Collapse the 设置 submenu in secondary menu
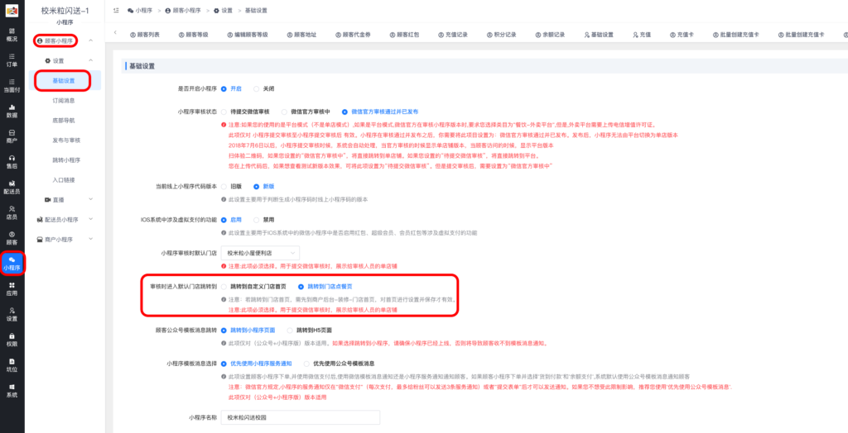The height and width of the screenshot is (433, 848). point(90,60)
